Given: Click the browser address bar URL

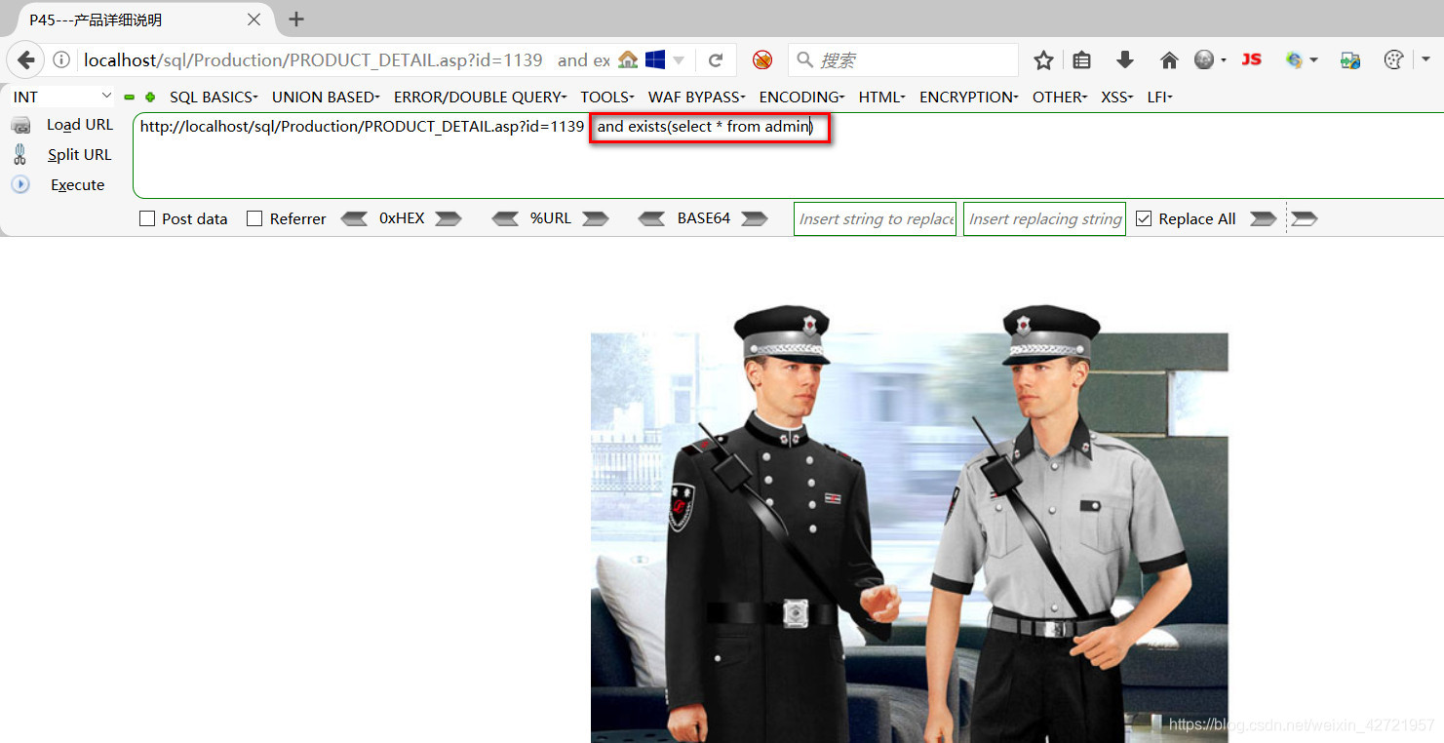Looking at the screenshot, I should 346,60.
